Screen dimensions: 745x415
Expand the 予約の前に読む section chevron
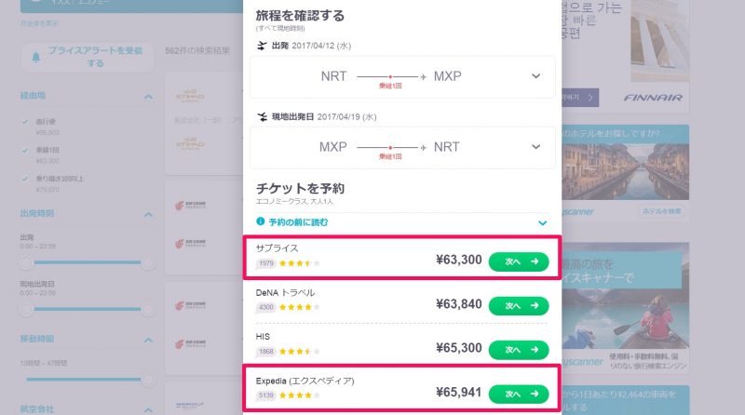[x=542, y=222]
